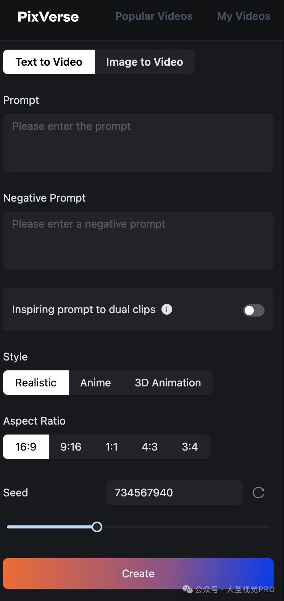Viewport: 284px width, 601px height.
Task: Click the slider handle below Seed
Action: click(97, 527)
